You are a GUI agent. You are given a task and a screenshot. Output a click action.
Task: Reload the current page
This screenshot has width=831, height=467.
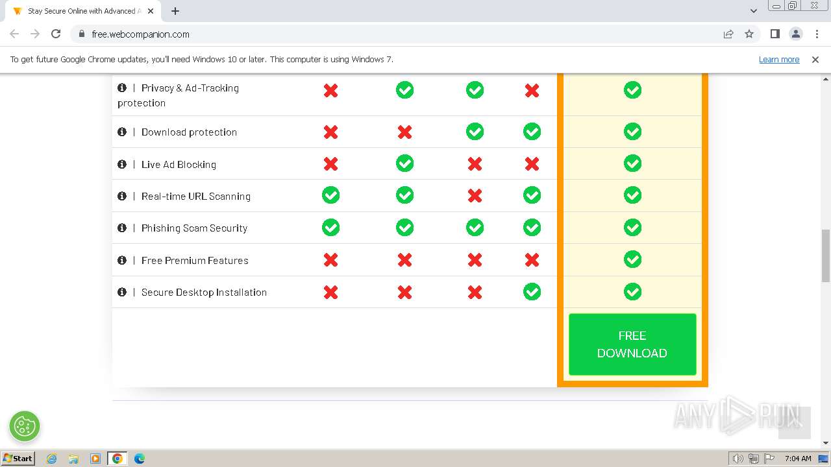pyautogui.click(x=56, y=34)
